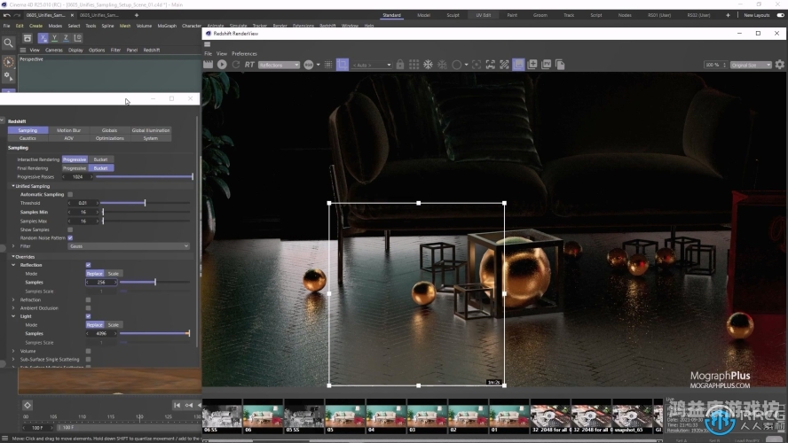The width and height of the screenshot is (788, 443).
Task: Click the clapperboard render icon
Action: [x=209, y=65]
